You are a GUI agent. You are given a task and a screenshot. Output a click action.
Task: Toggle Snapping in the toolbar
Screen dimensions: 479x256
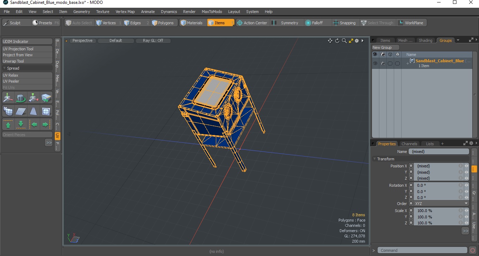345,23
